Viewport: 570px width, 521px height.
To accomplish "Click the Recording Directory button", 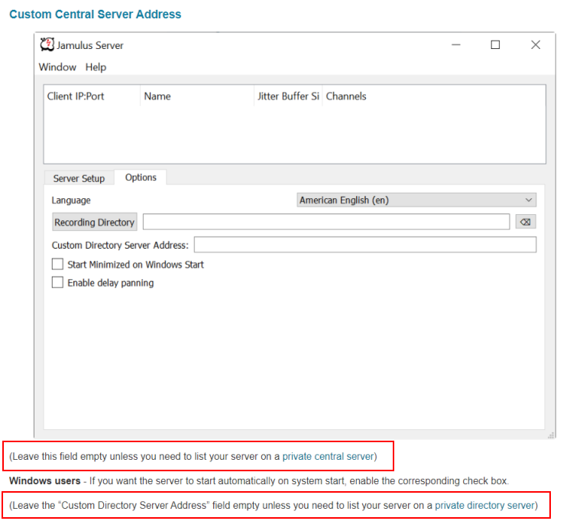I will 95,222.
